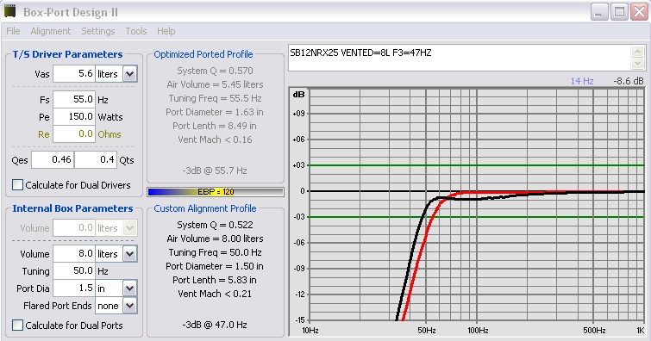The width and height of the screenshot is (651, 341).
Task: Open the File menu
Action: point(13,31)
